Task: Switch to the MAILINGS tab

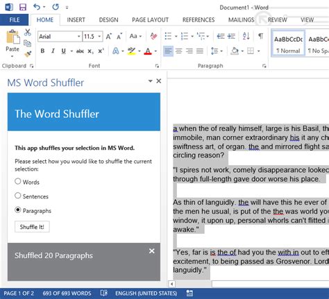Action: (241, 20)
